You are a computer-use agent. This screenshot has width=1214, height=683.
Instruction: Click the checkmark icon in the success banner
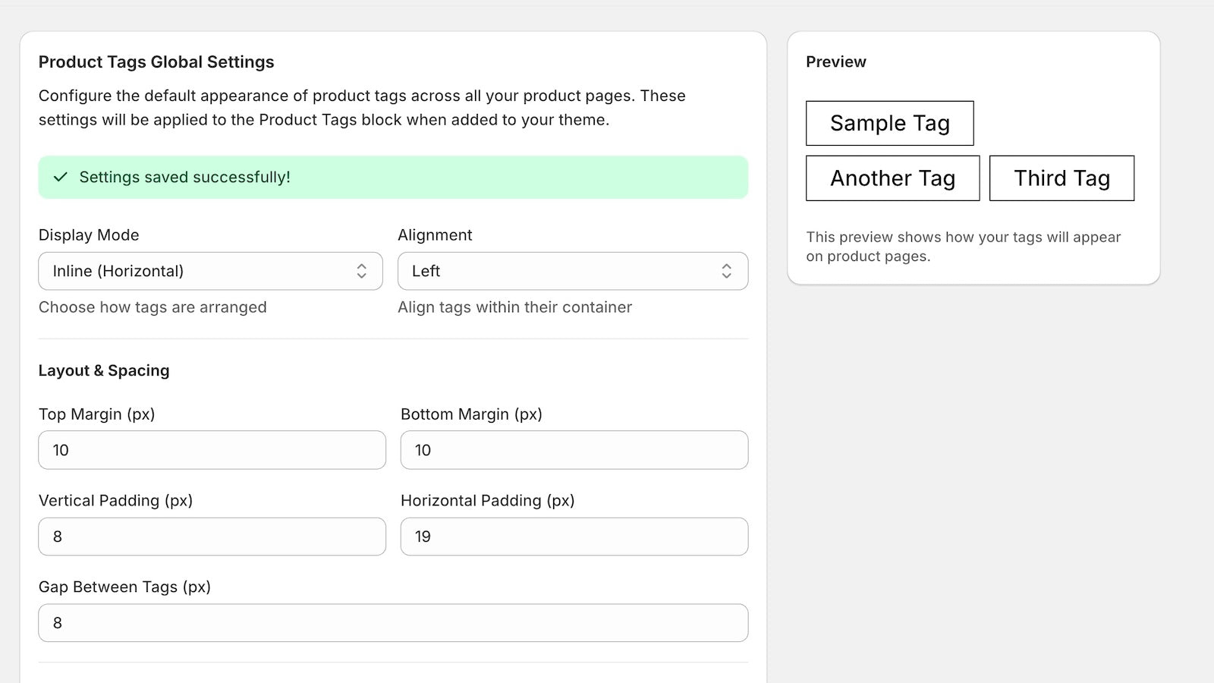point(61,177)
